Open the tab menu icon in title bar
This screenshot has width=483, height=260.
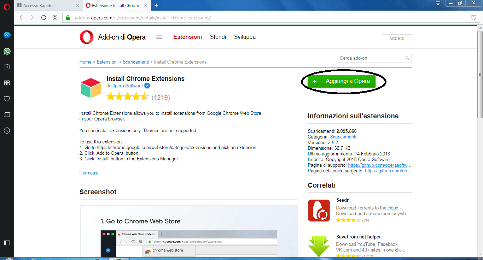coord(438,4)
